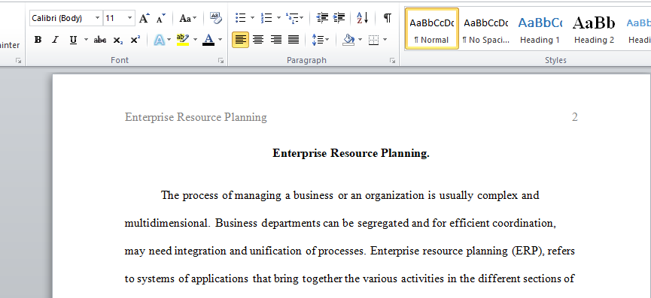The height and width of the screenshot is (298, 651).
Task: Open Highlight Color dropdown arrow
Action: pos(195,40)
